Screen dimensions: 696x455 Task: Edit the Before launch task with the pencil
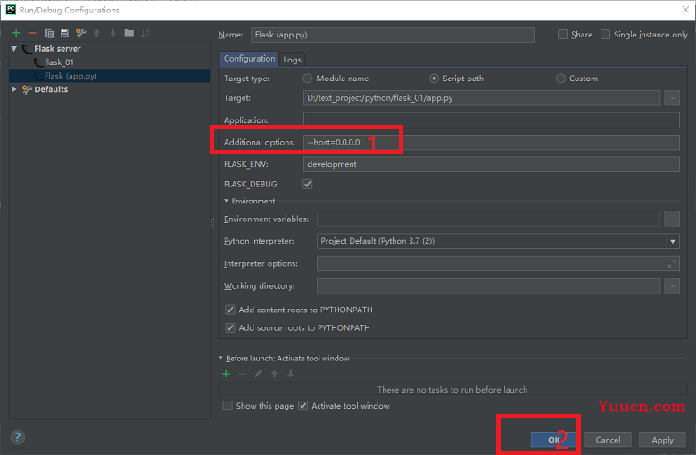click(259, 374)
